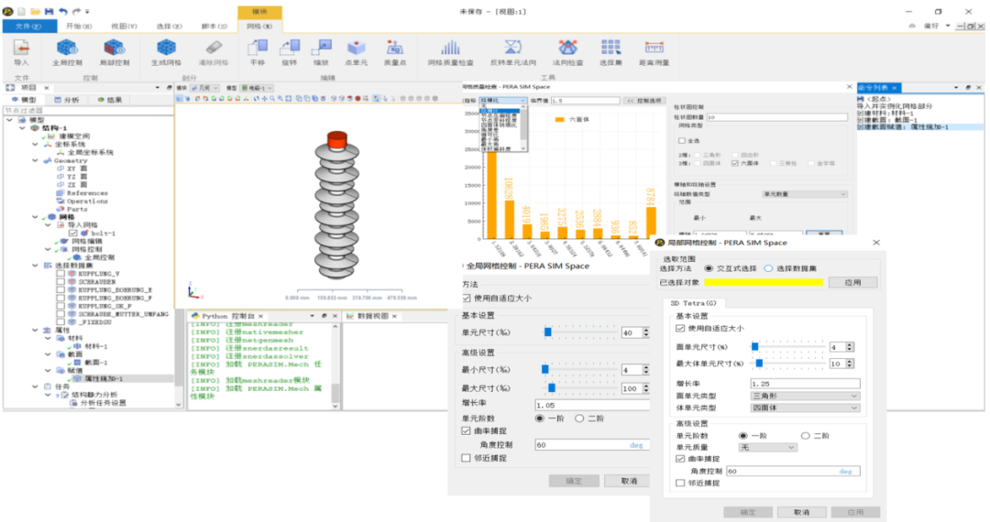
Task: Select 选择数据集 radio button in local mesh dialog
Action: (x=769, y=267)
